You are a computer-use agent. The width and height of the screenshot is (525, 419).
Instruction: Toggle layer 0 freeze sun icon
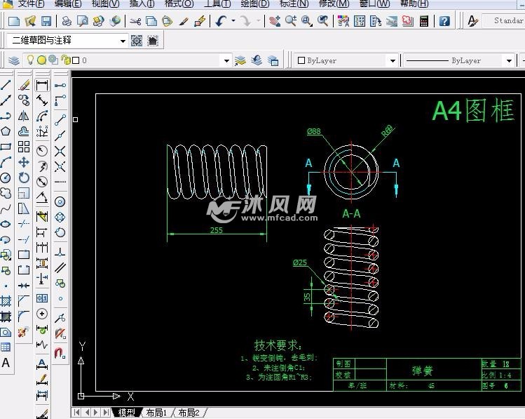(42, 60)
